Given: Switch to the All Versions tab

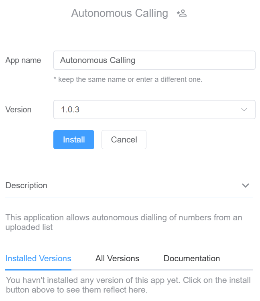Looking at the screenshot, I should point(117,258).
